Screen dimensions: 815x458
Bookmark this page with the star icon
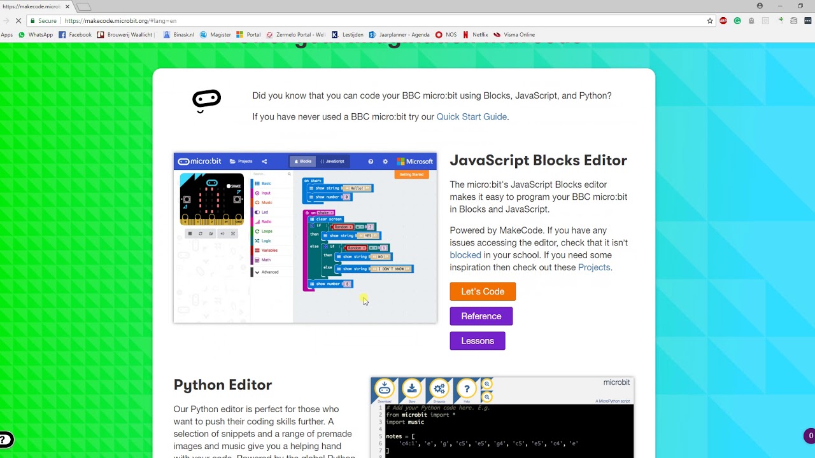[x=710, y=21]
